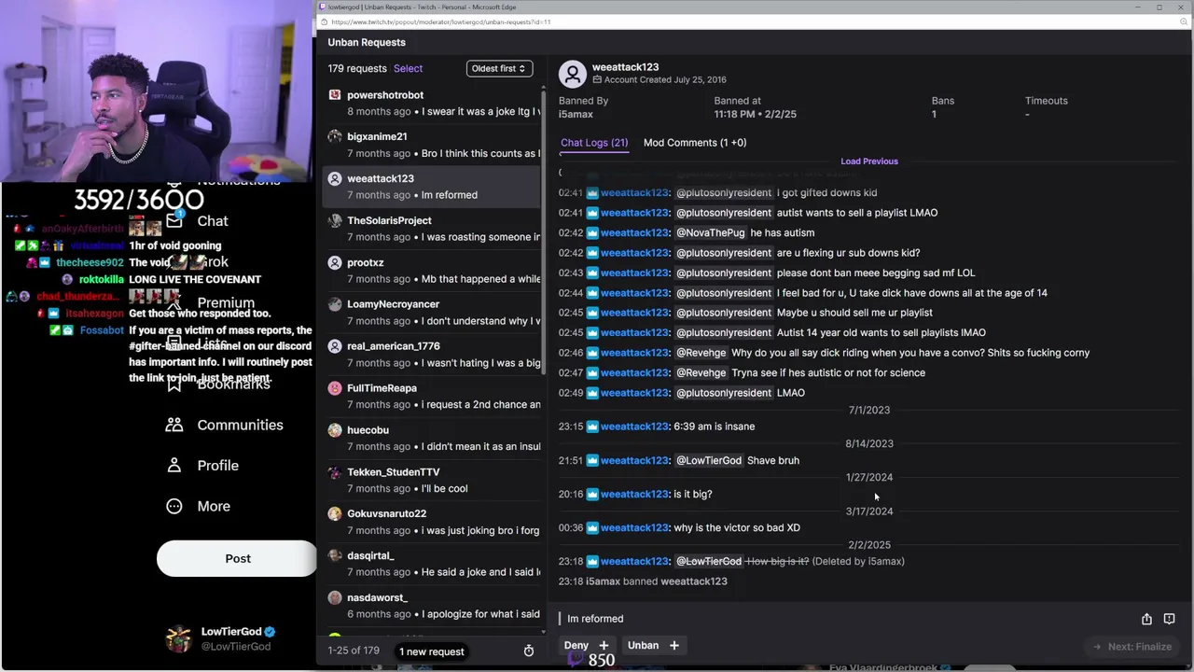
Task: Click the Chat envelope icon in X sidebar
Action: coord(174,221)
